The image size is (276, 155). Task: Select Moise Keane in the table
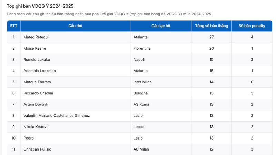coord(34,48)
